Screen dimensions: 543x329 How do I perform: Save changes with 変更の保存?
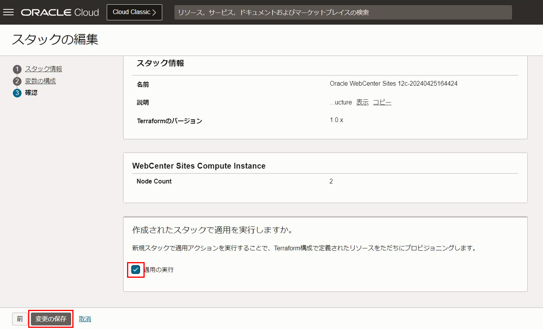51,319
